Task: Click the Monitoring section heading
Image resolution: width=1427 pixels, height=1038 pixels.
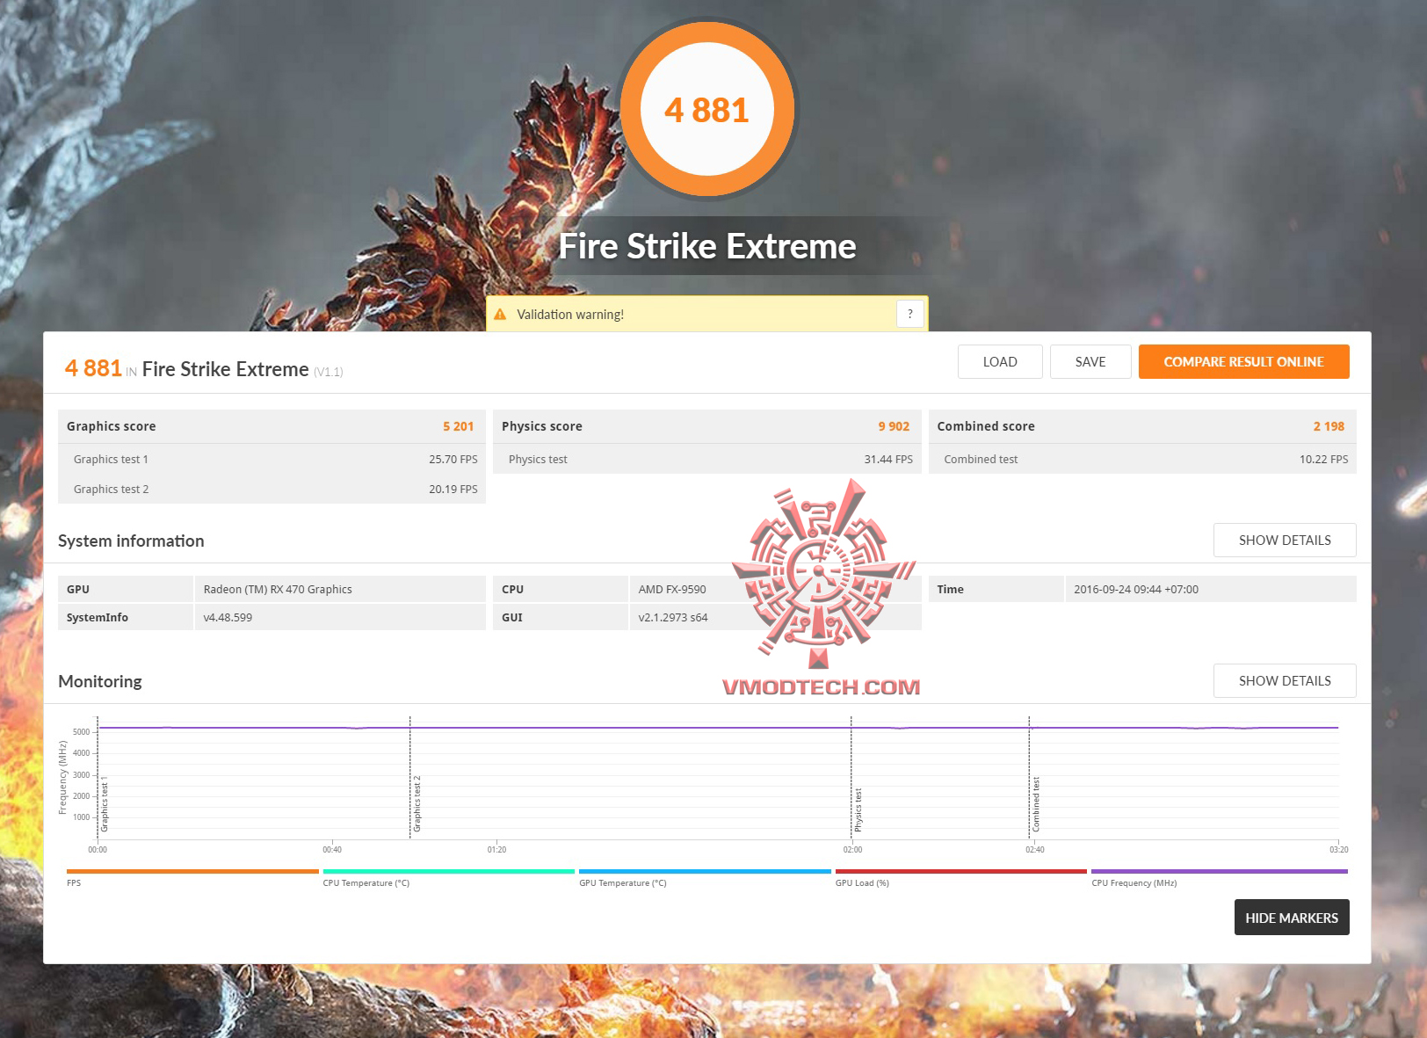Action: pyautogui.click(x=100, y=682)
